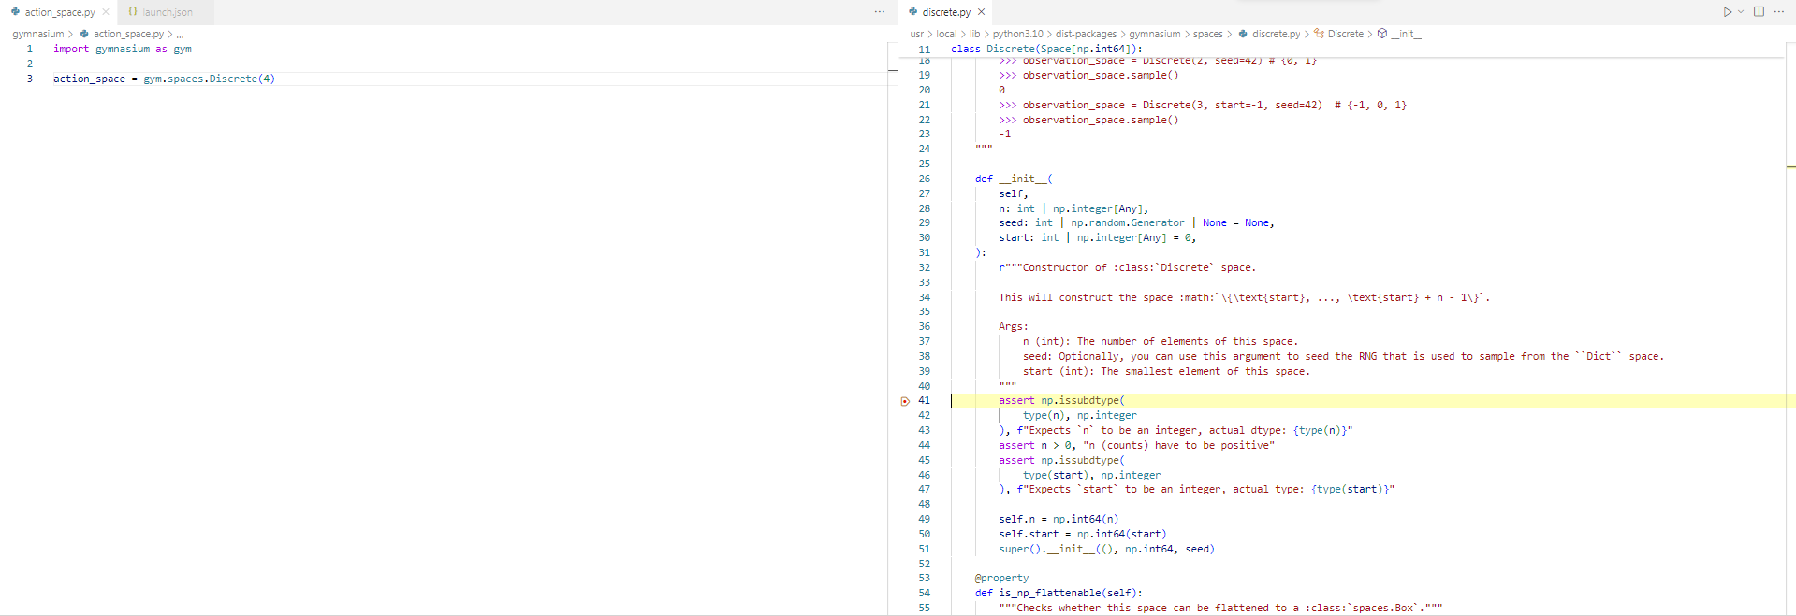Open the gymnasium folder breadcrumb in left editor
The width and height of the screenshot is (1796, 616).
pos(38,34)
